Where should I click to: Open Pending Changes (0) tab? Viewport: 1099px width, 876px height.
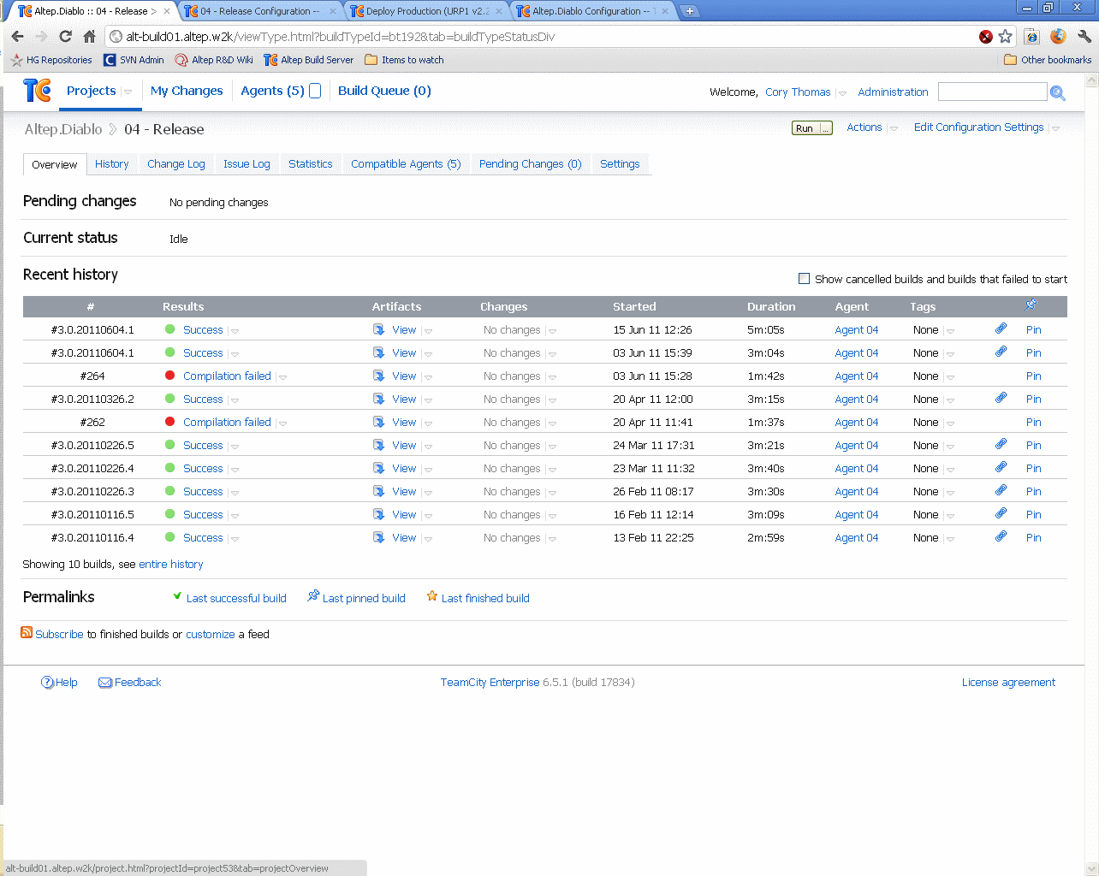pos(531,164)
